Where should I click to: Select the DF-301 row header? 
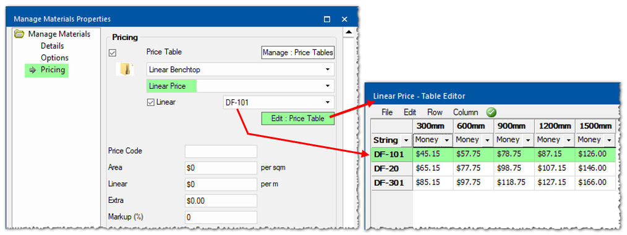tap(392, 183)
